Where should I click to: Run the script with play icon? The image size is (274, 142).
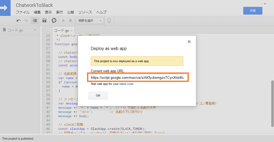[x=63, y=21]
